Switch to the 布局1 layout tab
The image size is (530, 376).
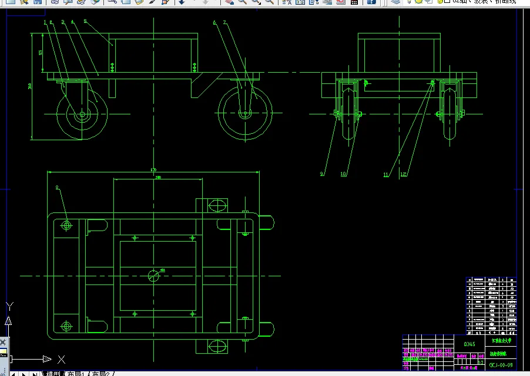[x=76, y=374]
